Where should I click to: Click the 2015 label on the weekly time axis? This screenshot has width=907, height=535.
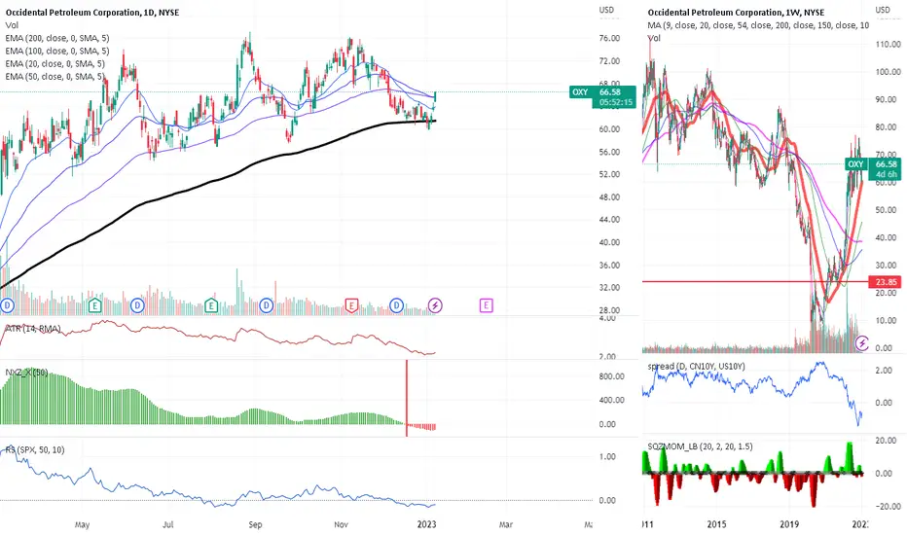pyautogui.click(x=716, y=524)
